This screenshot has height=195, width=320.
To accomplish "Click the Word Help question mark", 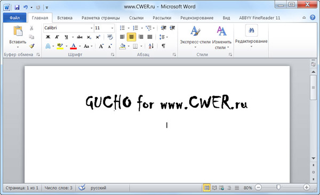I will tap(313, 18).
